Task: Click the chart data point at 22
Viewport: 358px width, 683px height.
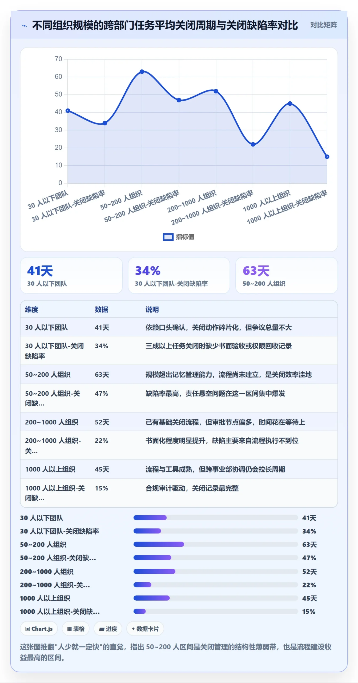Action: tap(253, 144)
